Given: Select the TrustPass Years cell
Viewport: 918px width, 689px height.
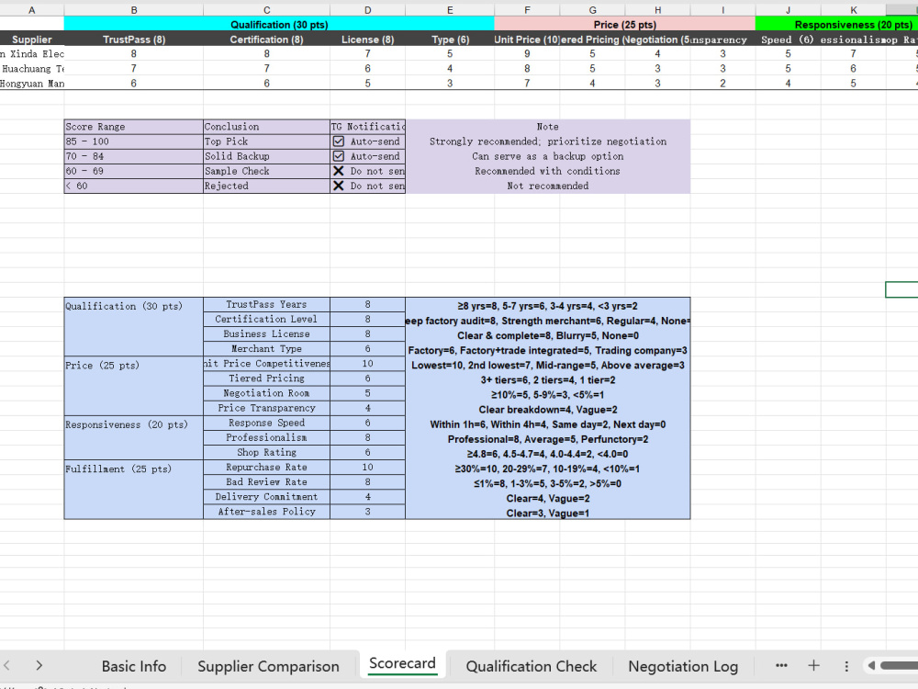Looking at the screenshot, I should [267, 304].
